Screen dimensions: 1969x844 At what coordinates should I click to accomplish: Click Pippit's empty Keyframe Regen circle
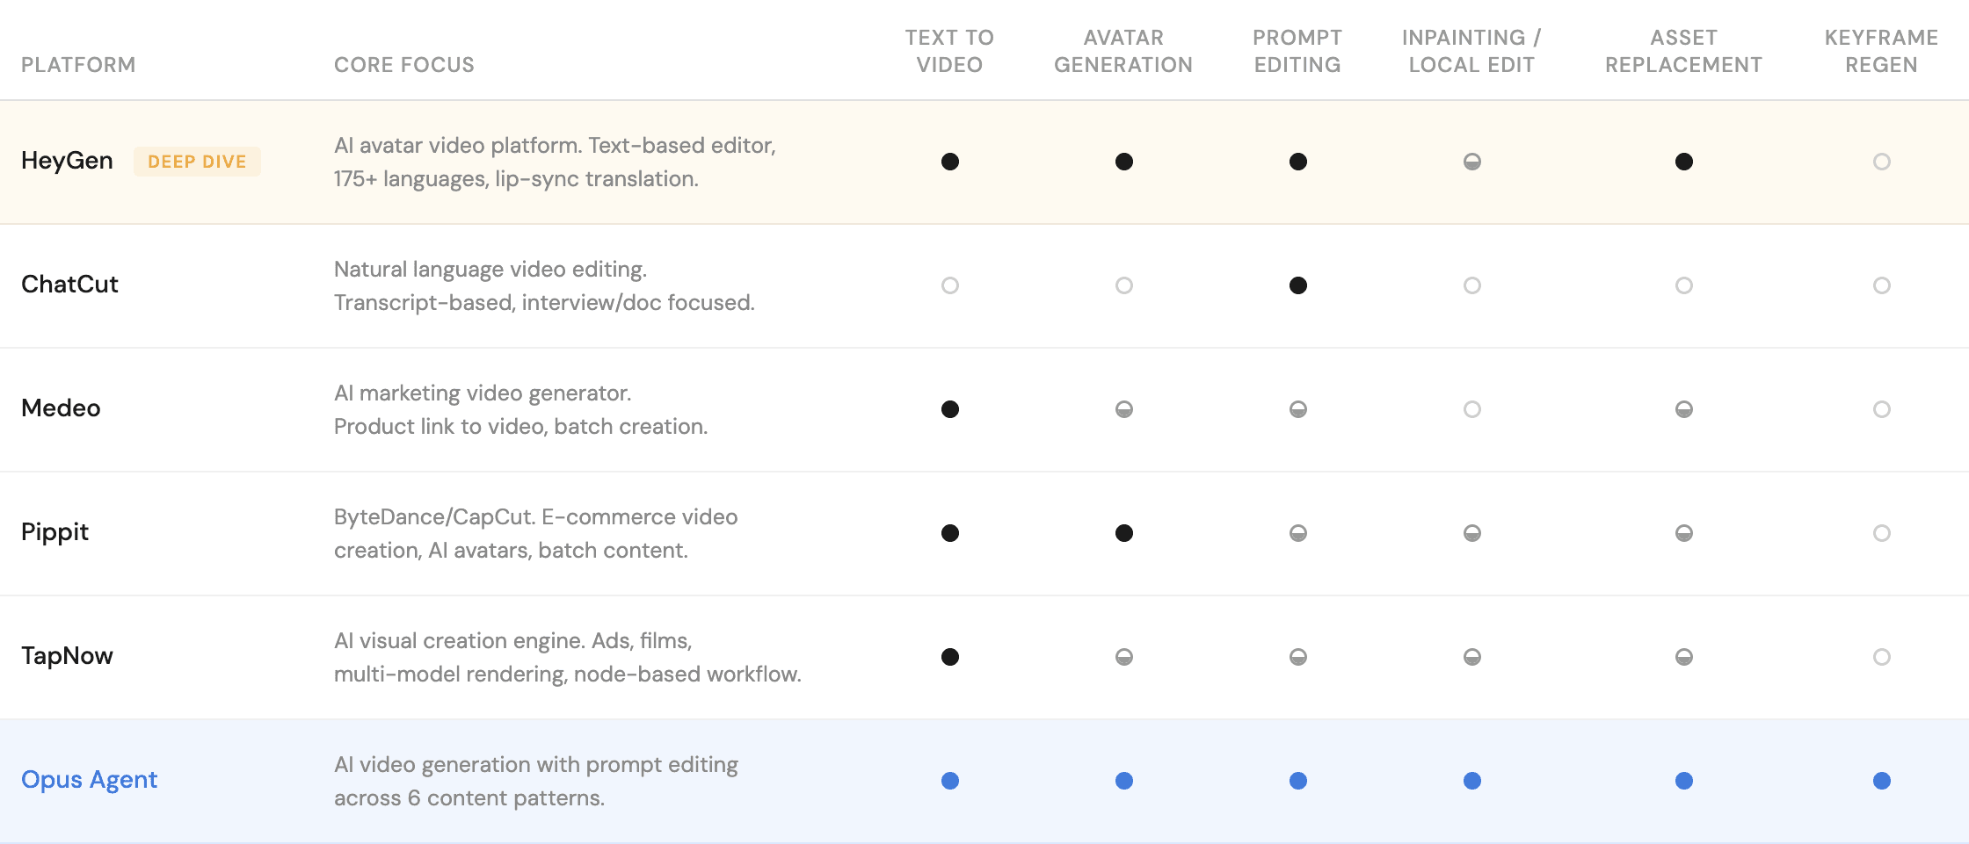point(1881,533)
